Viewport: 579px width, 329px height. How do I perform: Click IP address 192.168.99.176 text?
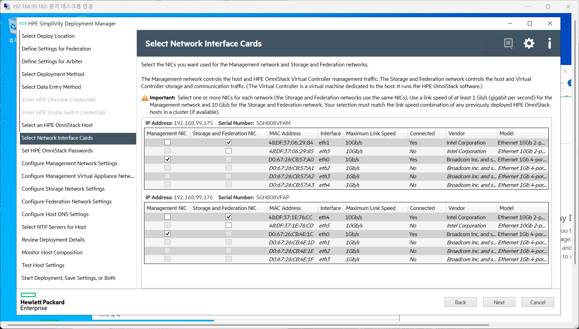(193, 198)
